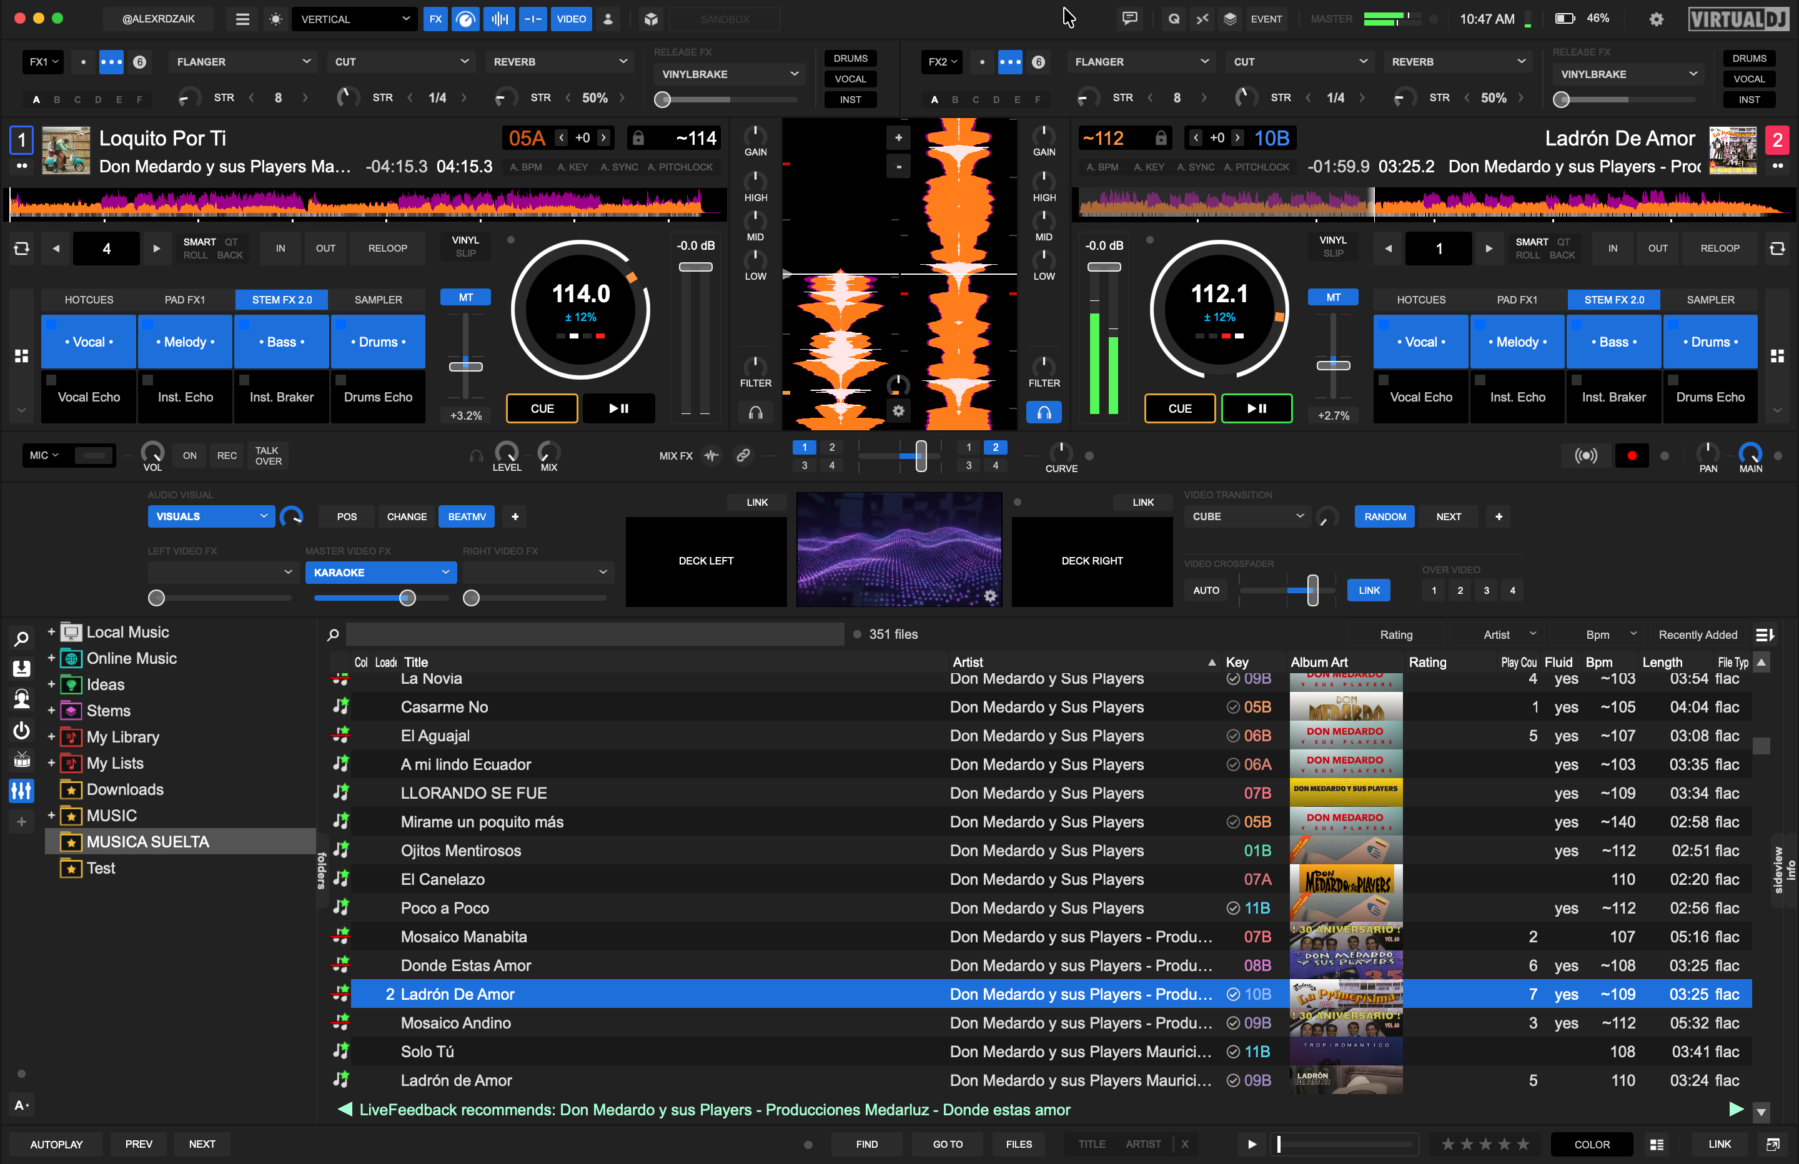The height and width of the screenshot is (1164, 1799).
Task: Toggle deck 1 MT master tempo
Action: (x=465, y=298)
